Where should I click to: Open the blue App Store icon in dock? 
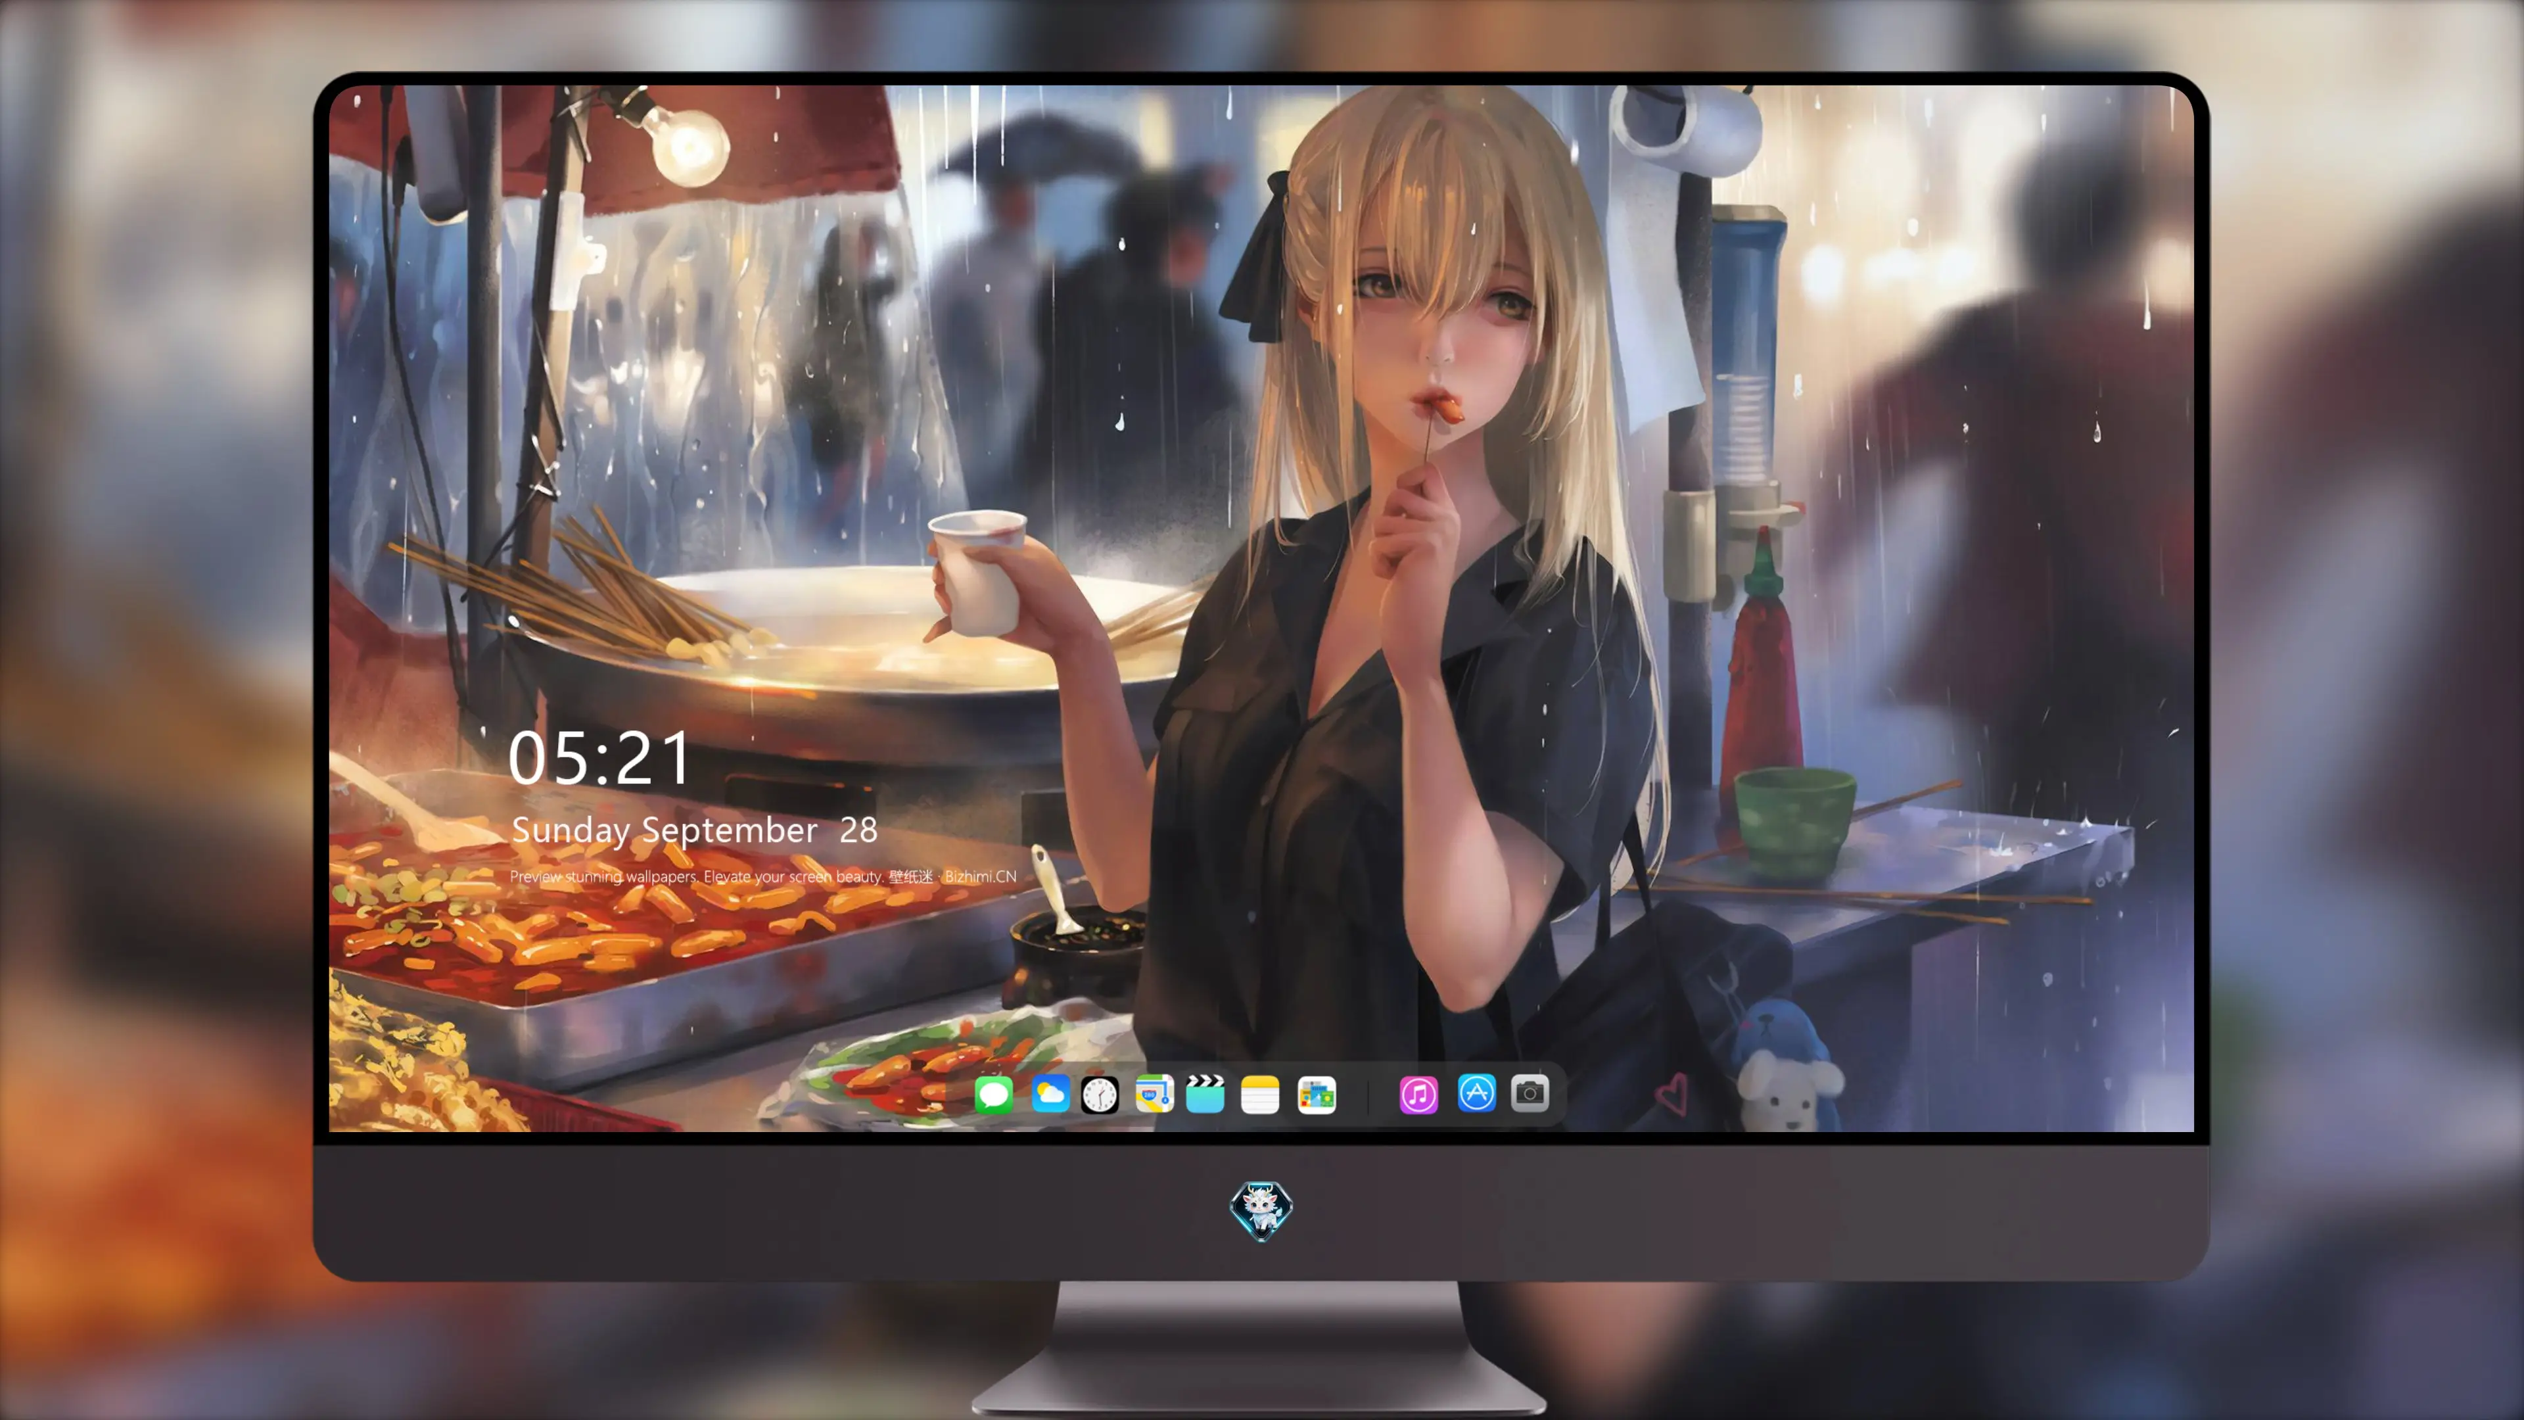coord(1476,1093)
